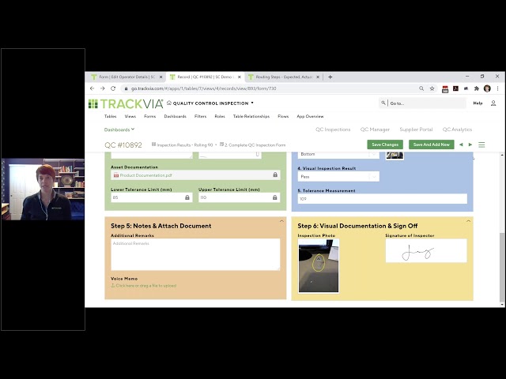Open Table Relationships menu
The width and height of the screenshot is (506, 379).
(x=251, y=116)
